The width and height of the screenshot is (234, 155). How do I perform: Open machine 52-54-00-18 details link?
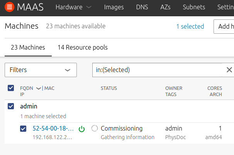click(x=53, y=129)
